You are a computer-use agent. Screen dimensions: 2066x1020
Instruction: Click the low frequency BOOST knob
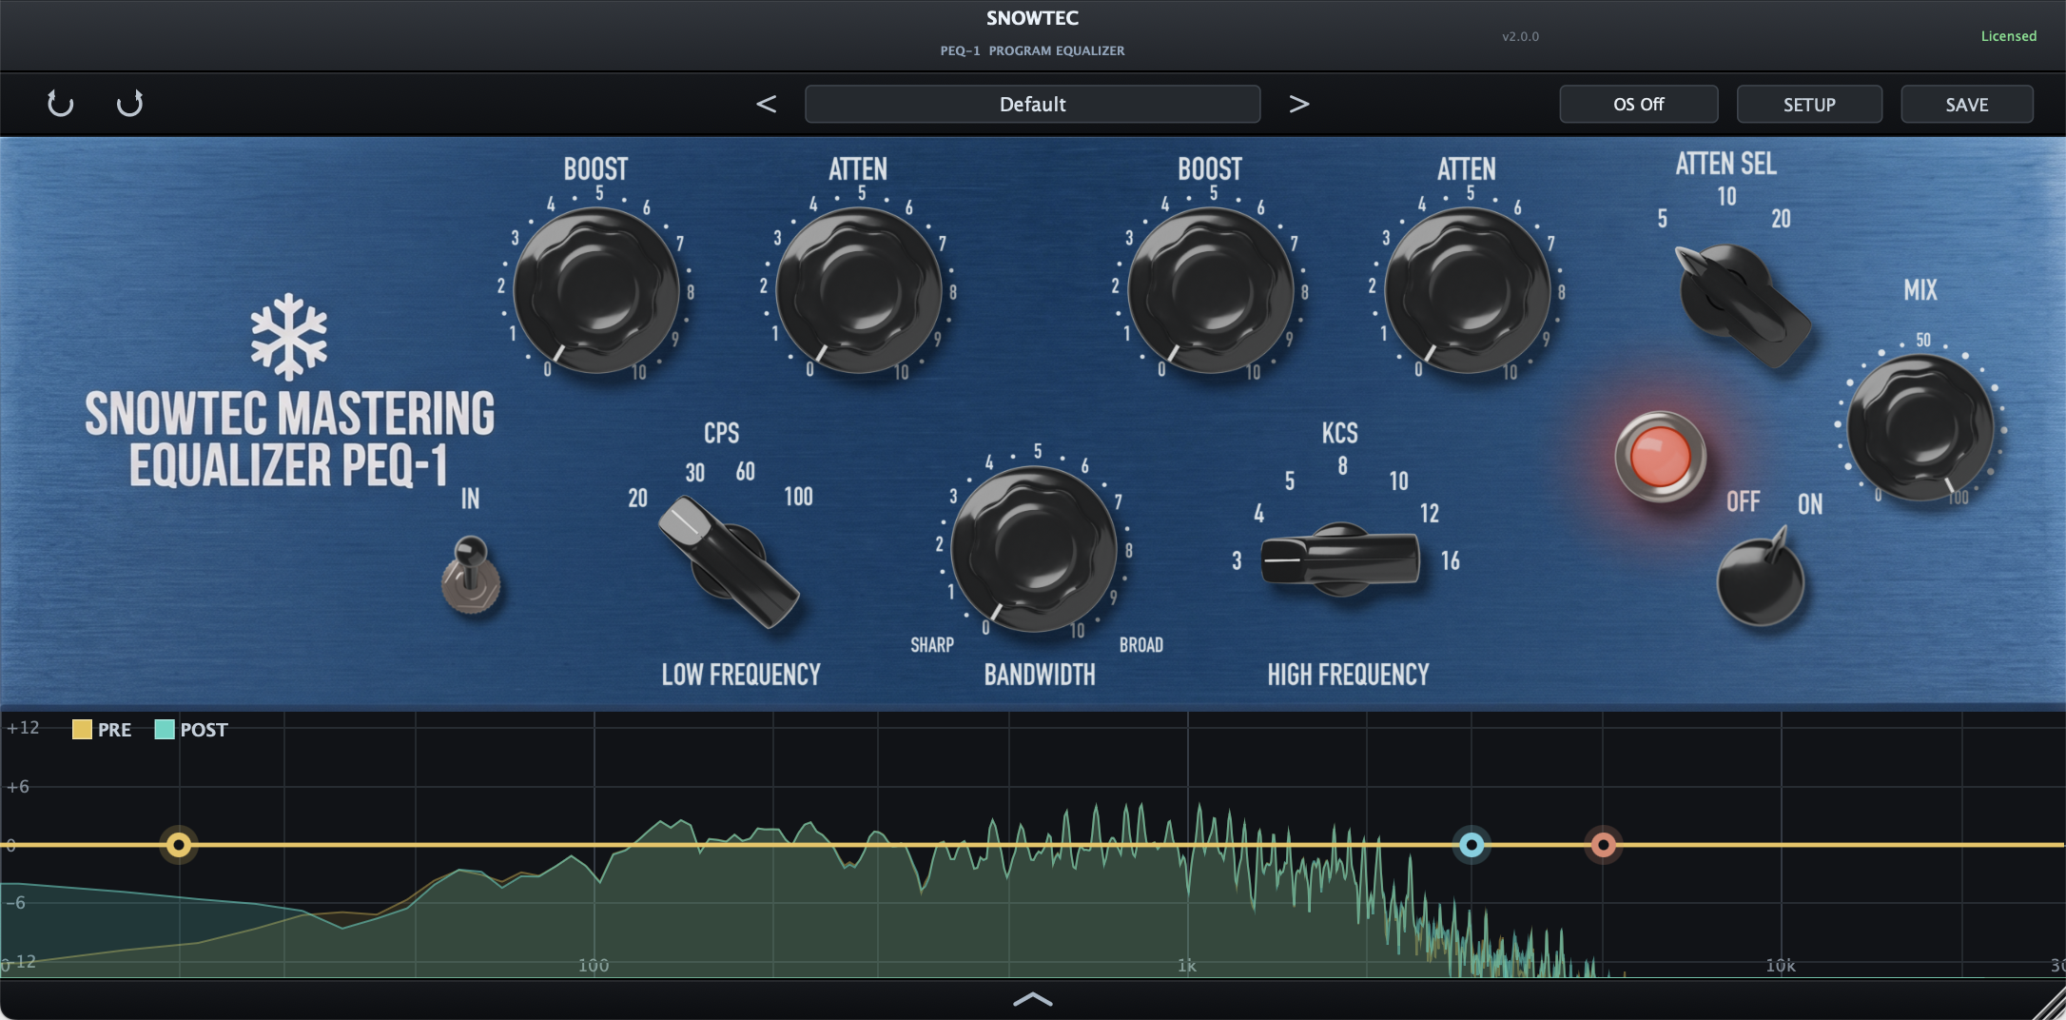click(596, 289)
